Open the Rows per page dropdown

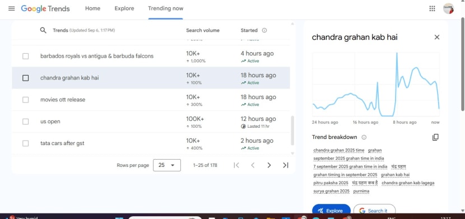[x=167, y=165]
